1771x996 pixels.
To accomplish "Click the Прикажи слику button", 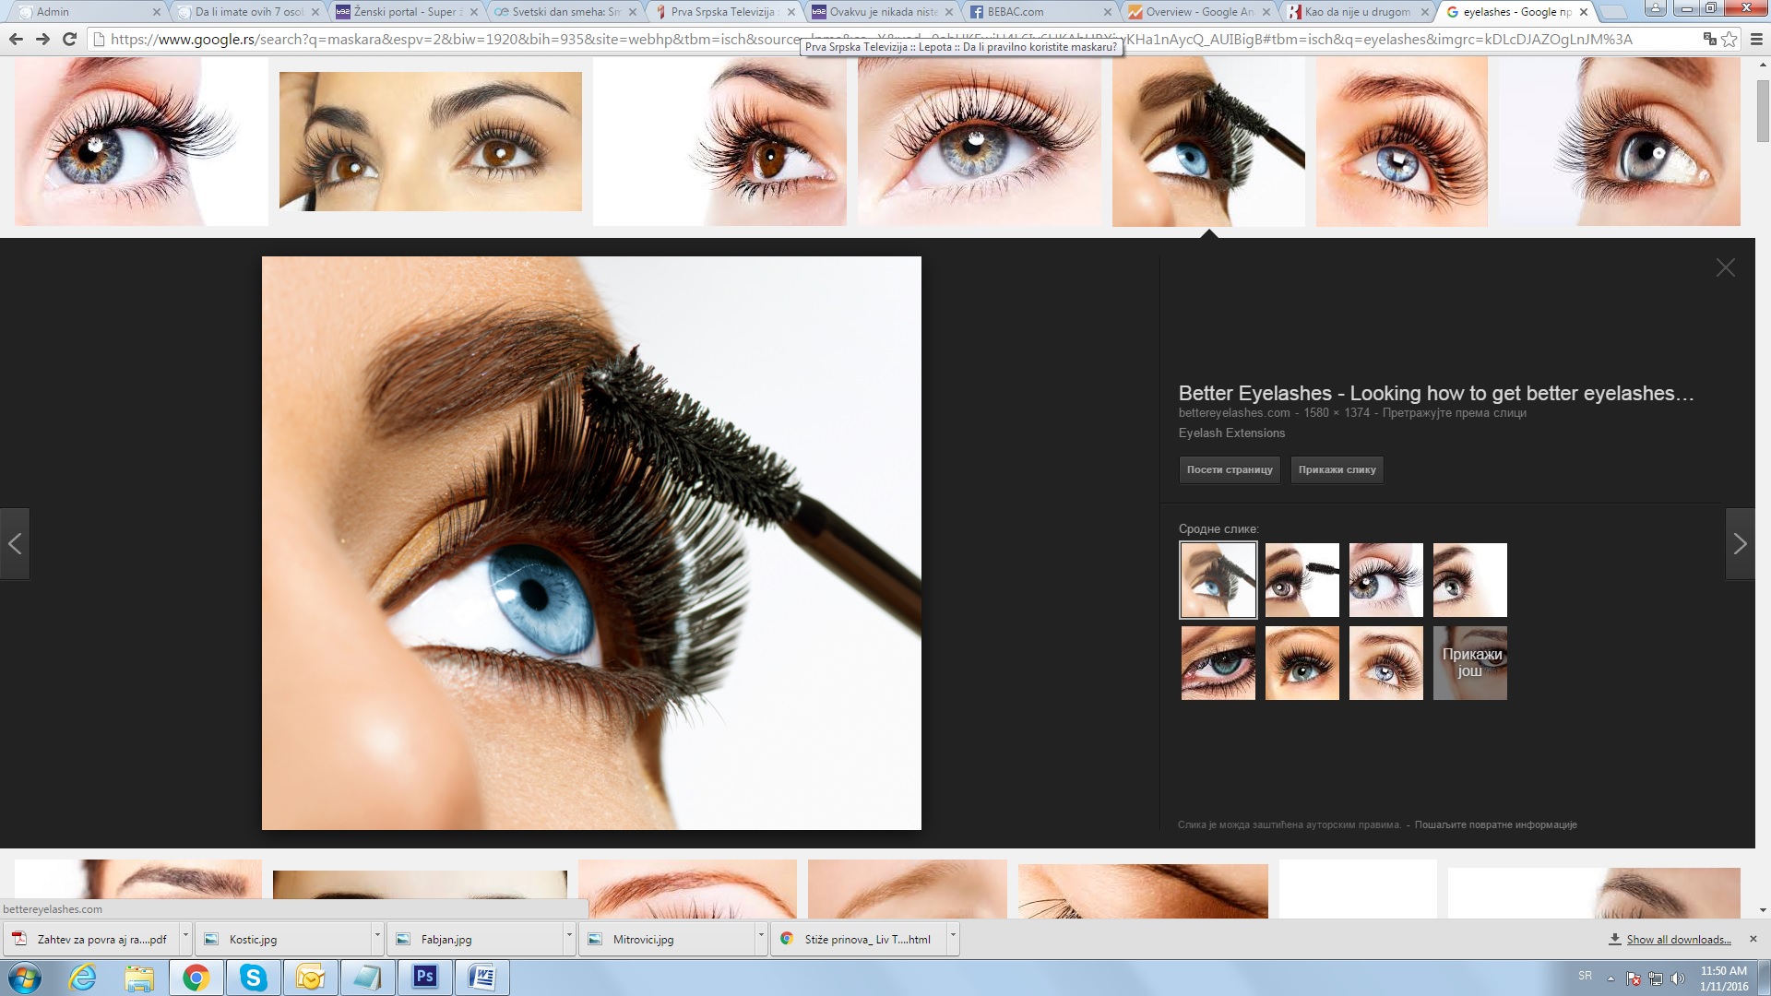I will click(x=1337, y=470).
